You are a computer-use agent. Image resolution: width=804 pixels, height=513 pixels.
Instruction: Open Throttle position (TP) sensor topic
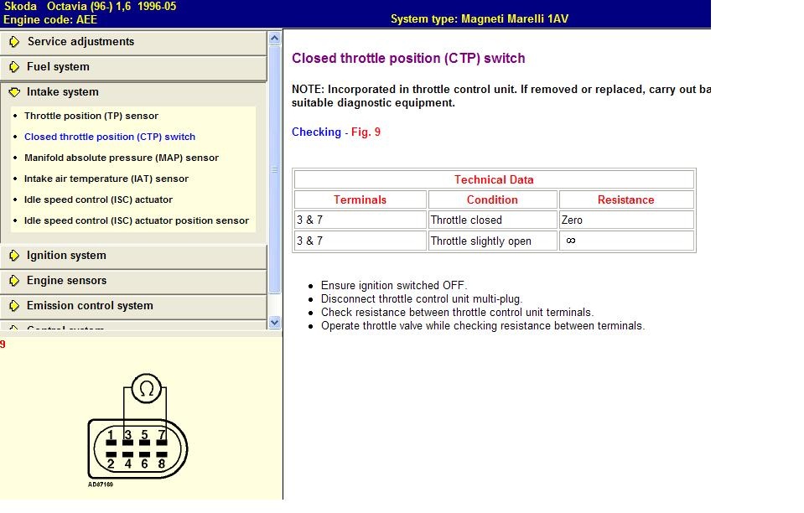tap(91, 116)
